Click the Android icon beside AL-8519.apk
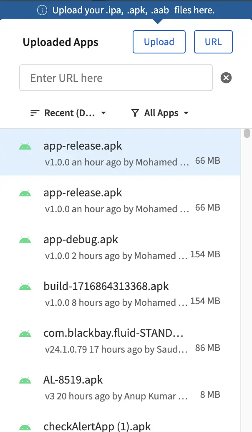Viewport: 252px width, 432px height. tap(25, 381)
